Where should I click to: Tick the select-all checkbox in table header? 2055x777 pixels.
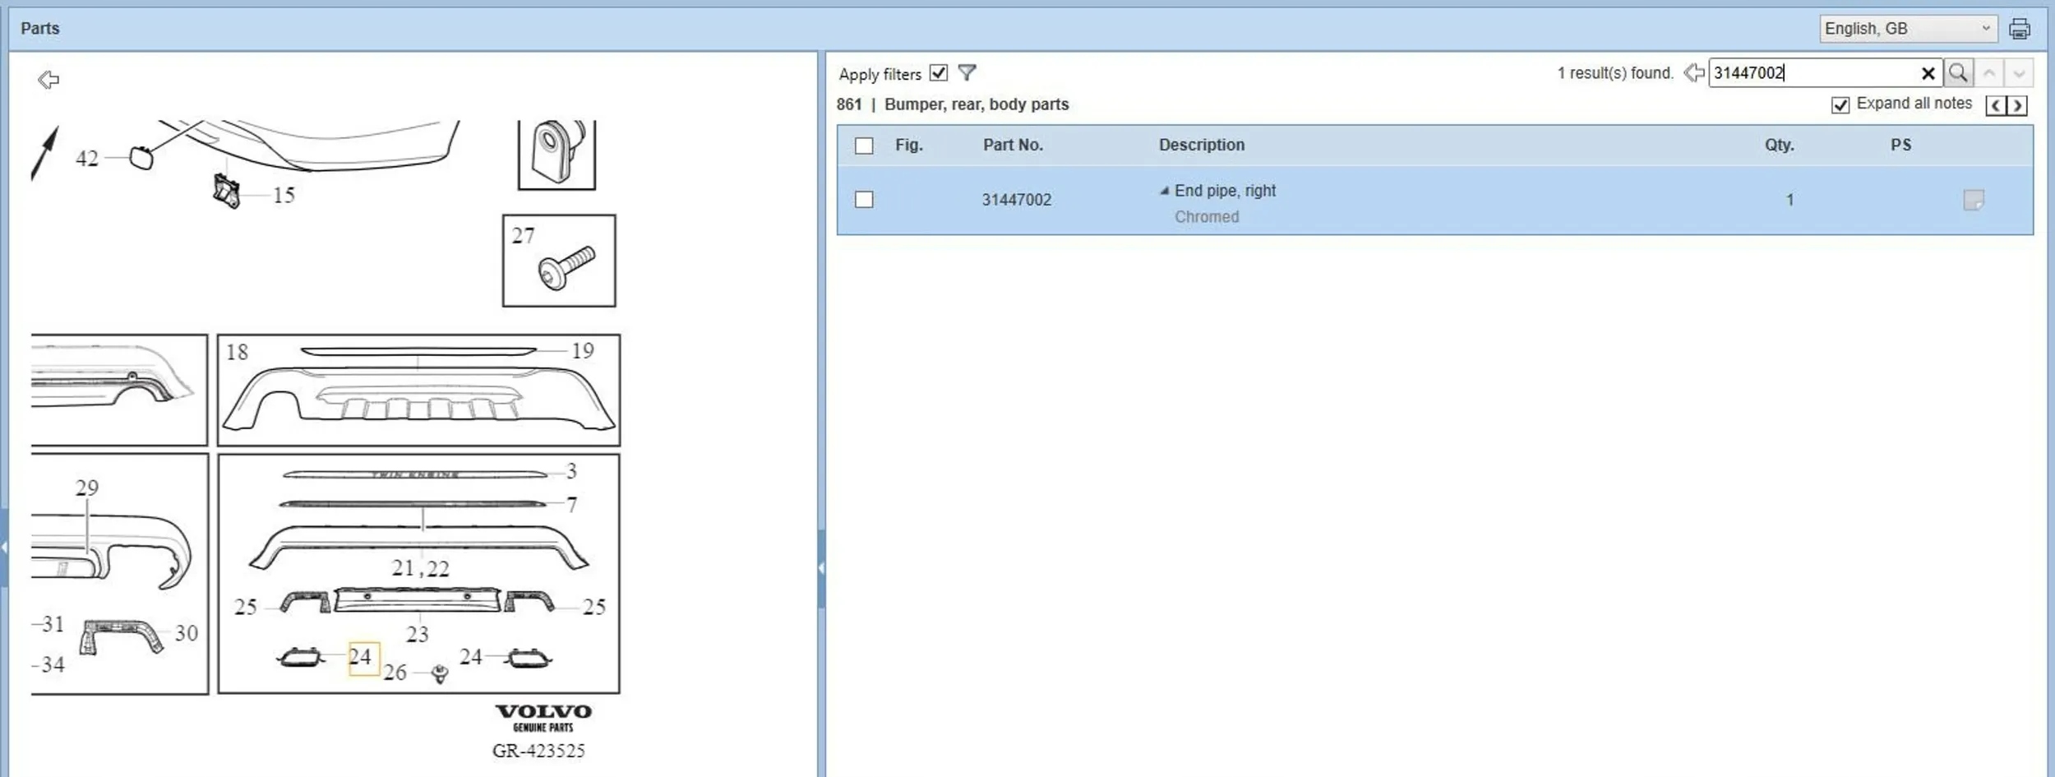tap(864, 146)
